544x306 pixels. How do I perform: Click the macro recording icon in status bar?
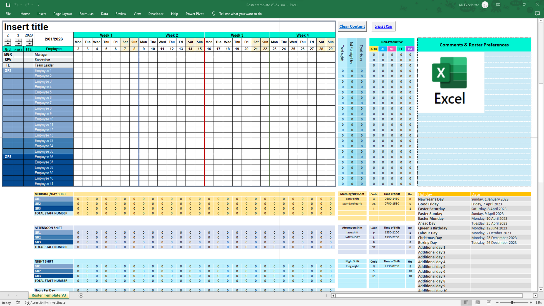(18, 303)
